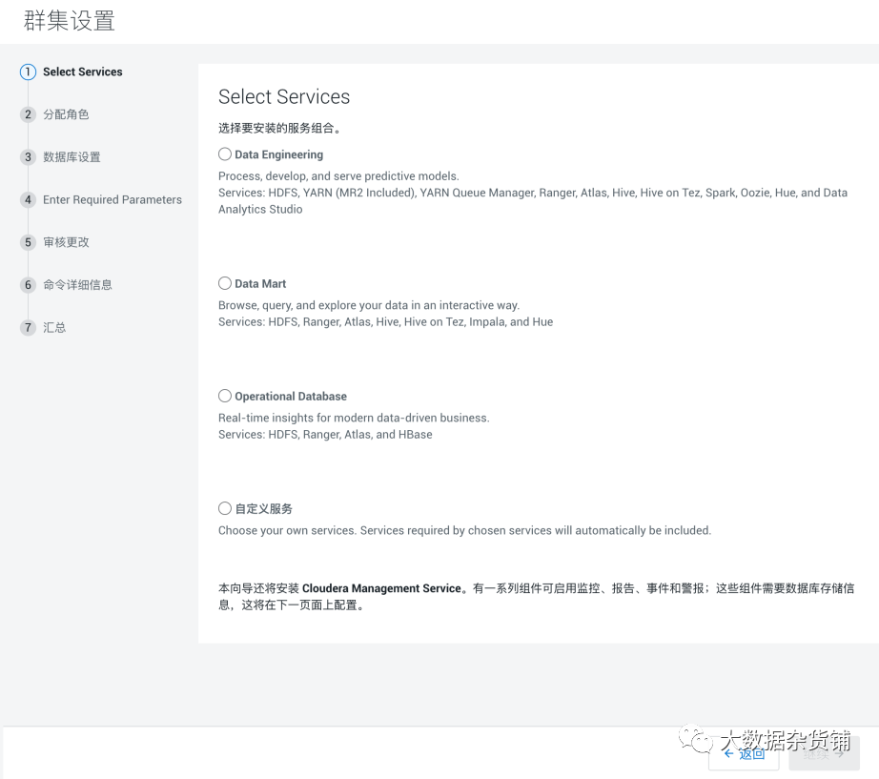
Task: Open the 分配角色 wizard step
Action: coord(65,114)
